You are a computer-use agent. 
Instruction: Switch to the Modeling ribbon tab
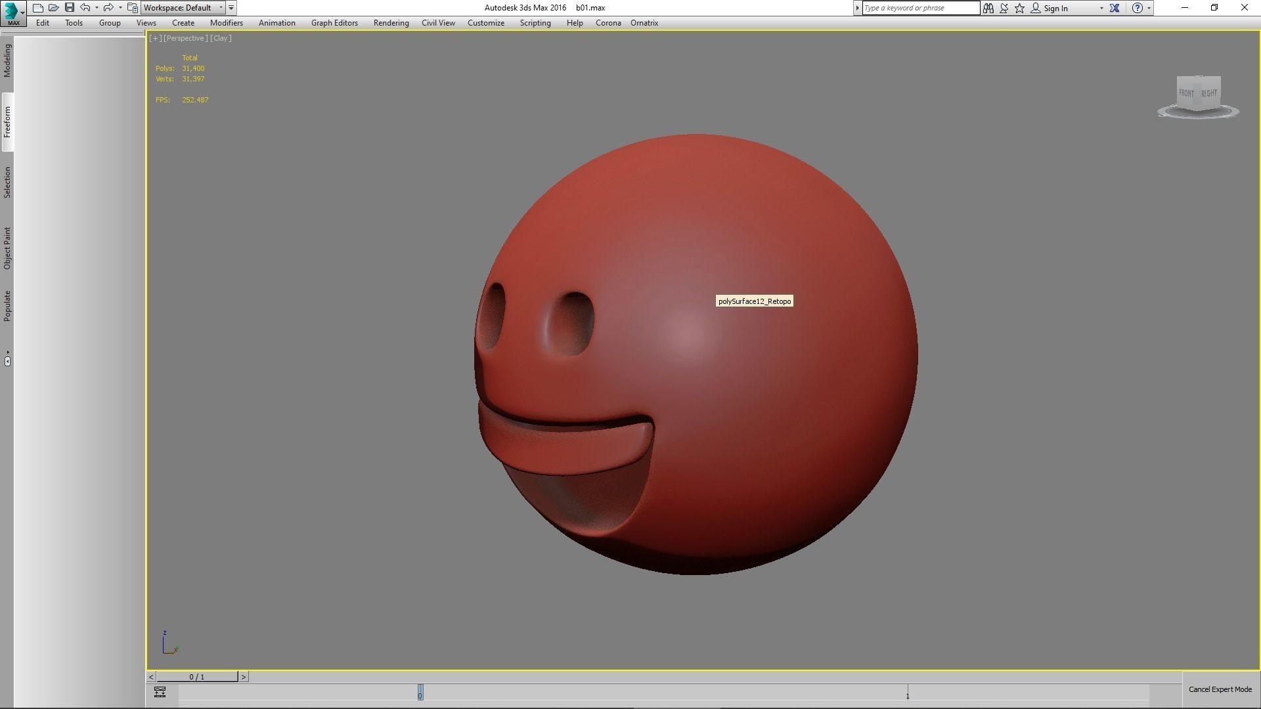pos(7,60)
